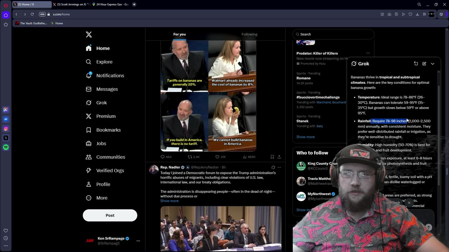The width and height of the screenshot is (449, 252).
Task: Open Notifications in X sidebar
Action: pos(105,76)
